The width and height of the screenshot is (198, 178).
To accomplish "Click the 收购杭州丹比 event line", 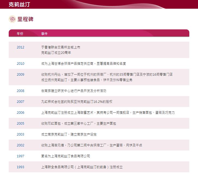I will point(107,74).
